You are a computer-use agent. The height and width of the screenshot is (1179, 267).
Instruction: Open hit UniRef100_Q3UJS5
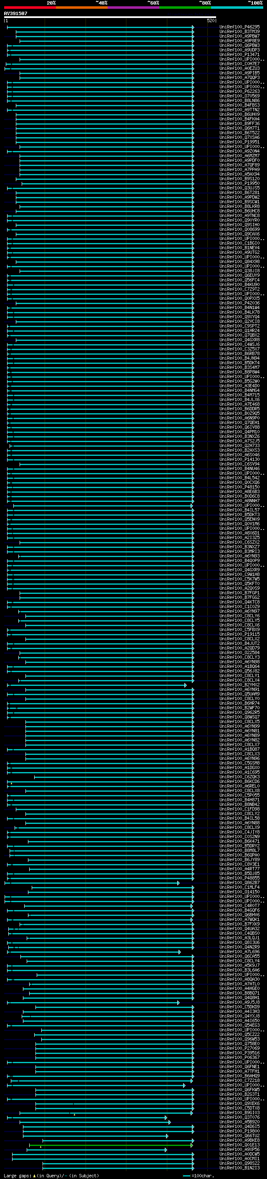239,188
